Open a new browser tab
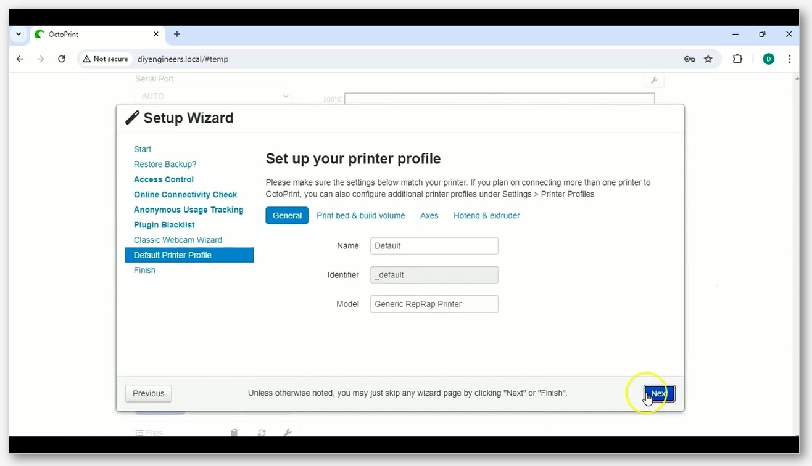Image resolution: width=812 pixels, height=466 pixels. [x=177, y=35]
